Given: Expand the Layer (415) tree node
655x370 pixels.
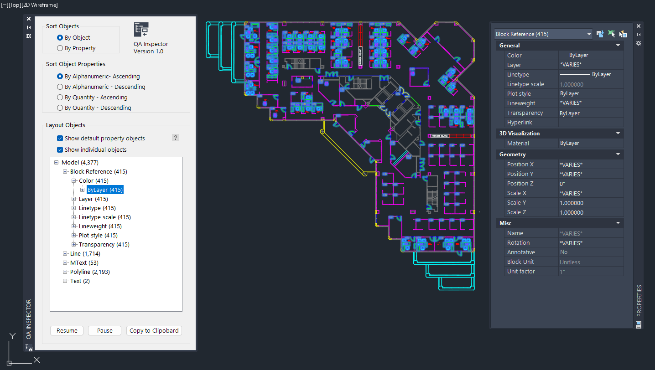Looking at the screenshot, I should coord(74,199).
